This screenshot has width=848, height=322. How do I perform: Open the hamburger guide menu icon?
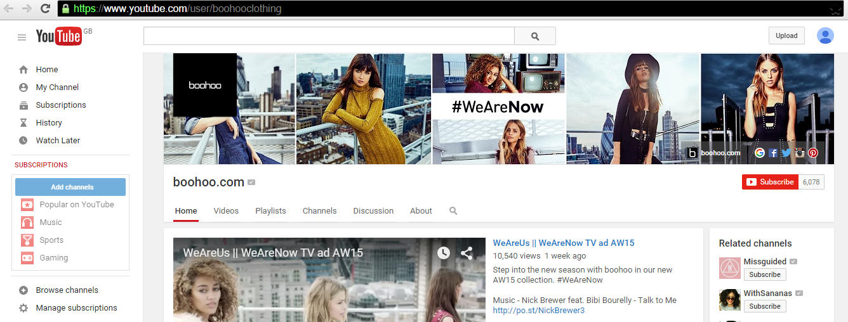pyautogui.click(x=22, y=37)
